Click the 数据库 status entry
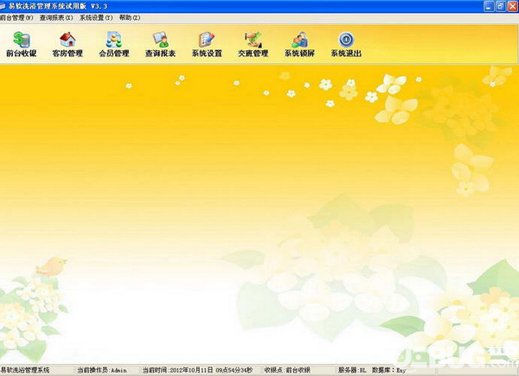The width and height of the screenshot is (519, 376). coord(388,370)
